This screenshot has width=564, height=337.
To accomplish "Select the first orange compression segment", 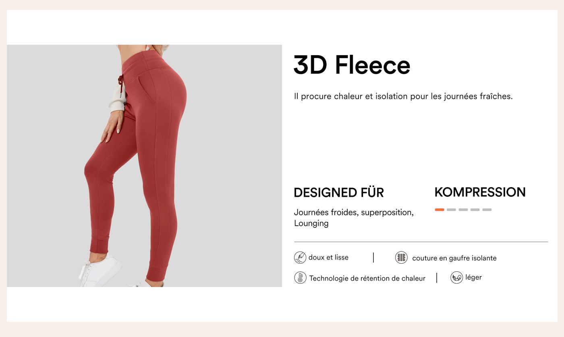I will click(x=440, y=210).
